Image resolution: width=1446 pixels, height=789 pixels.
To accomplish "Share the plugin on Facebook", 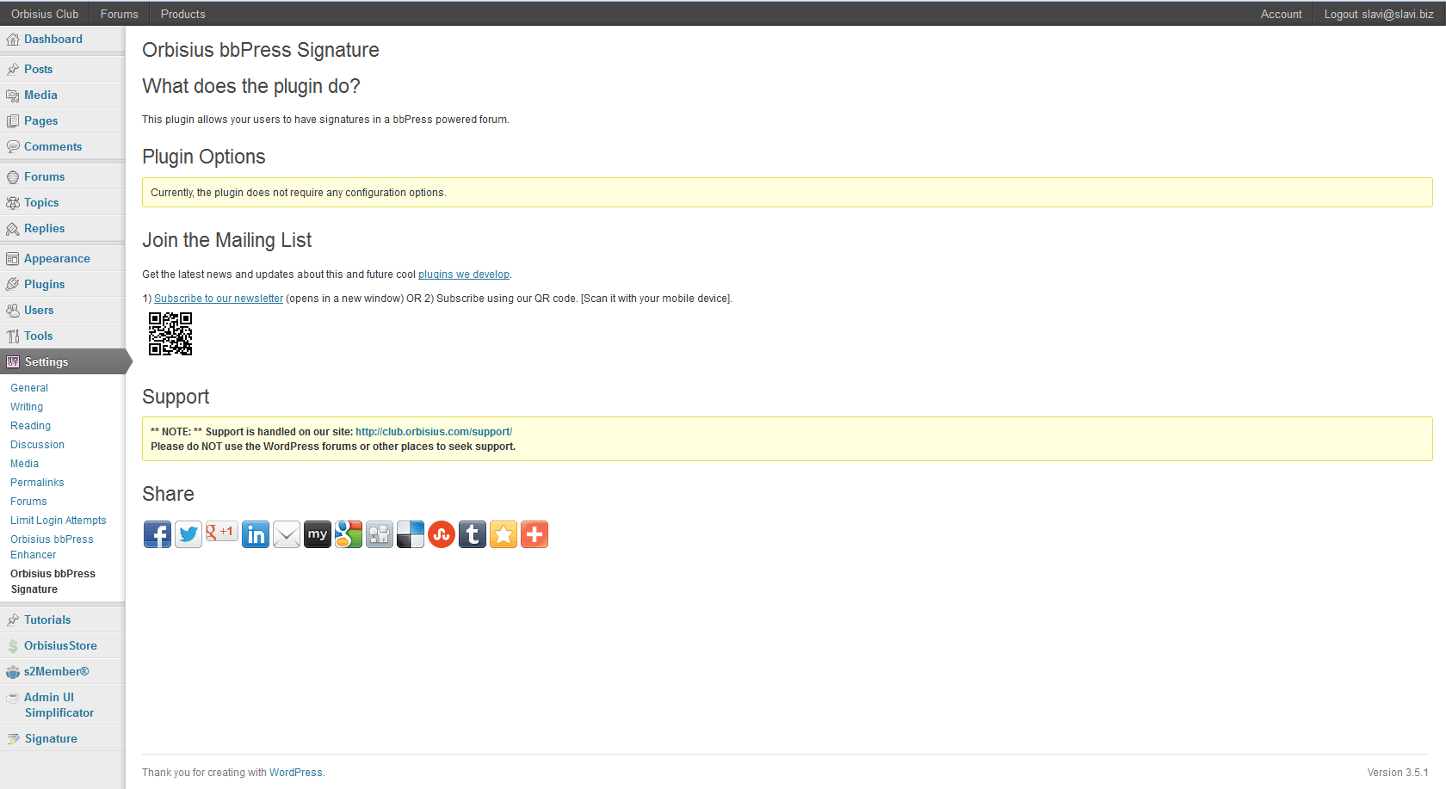I will click(158, 534).
